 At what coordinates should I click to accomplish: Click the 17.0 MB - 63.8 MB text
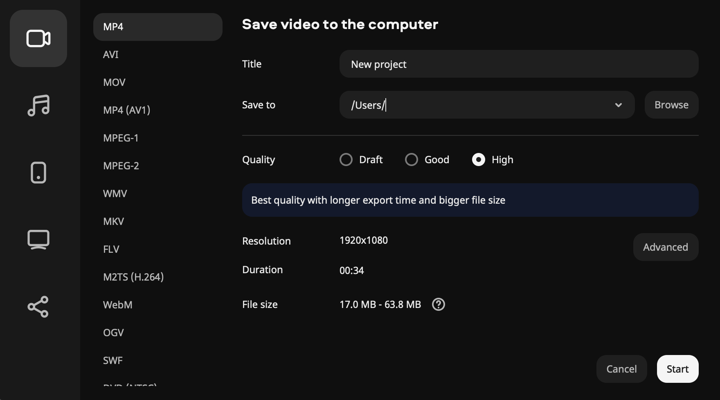pyautogui.click(x=380, y=304)
